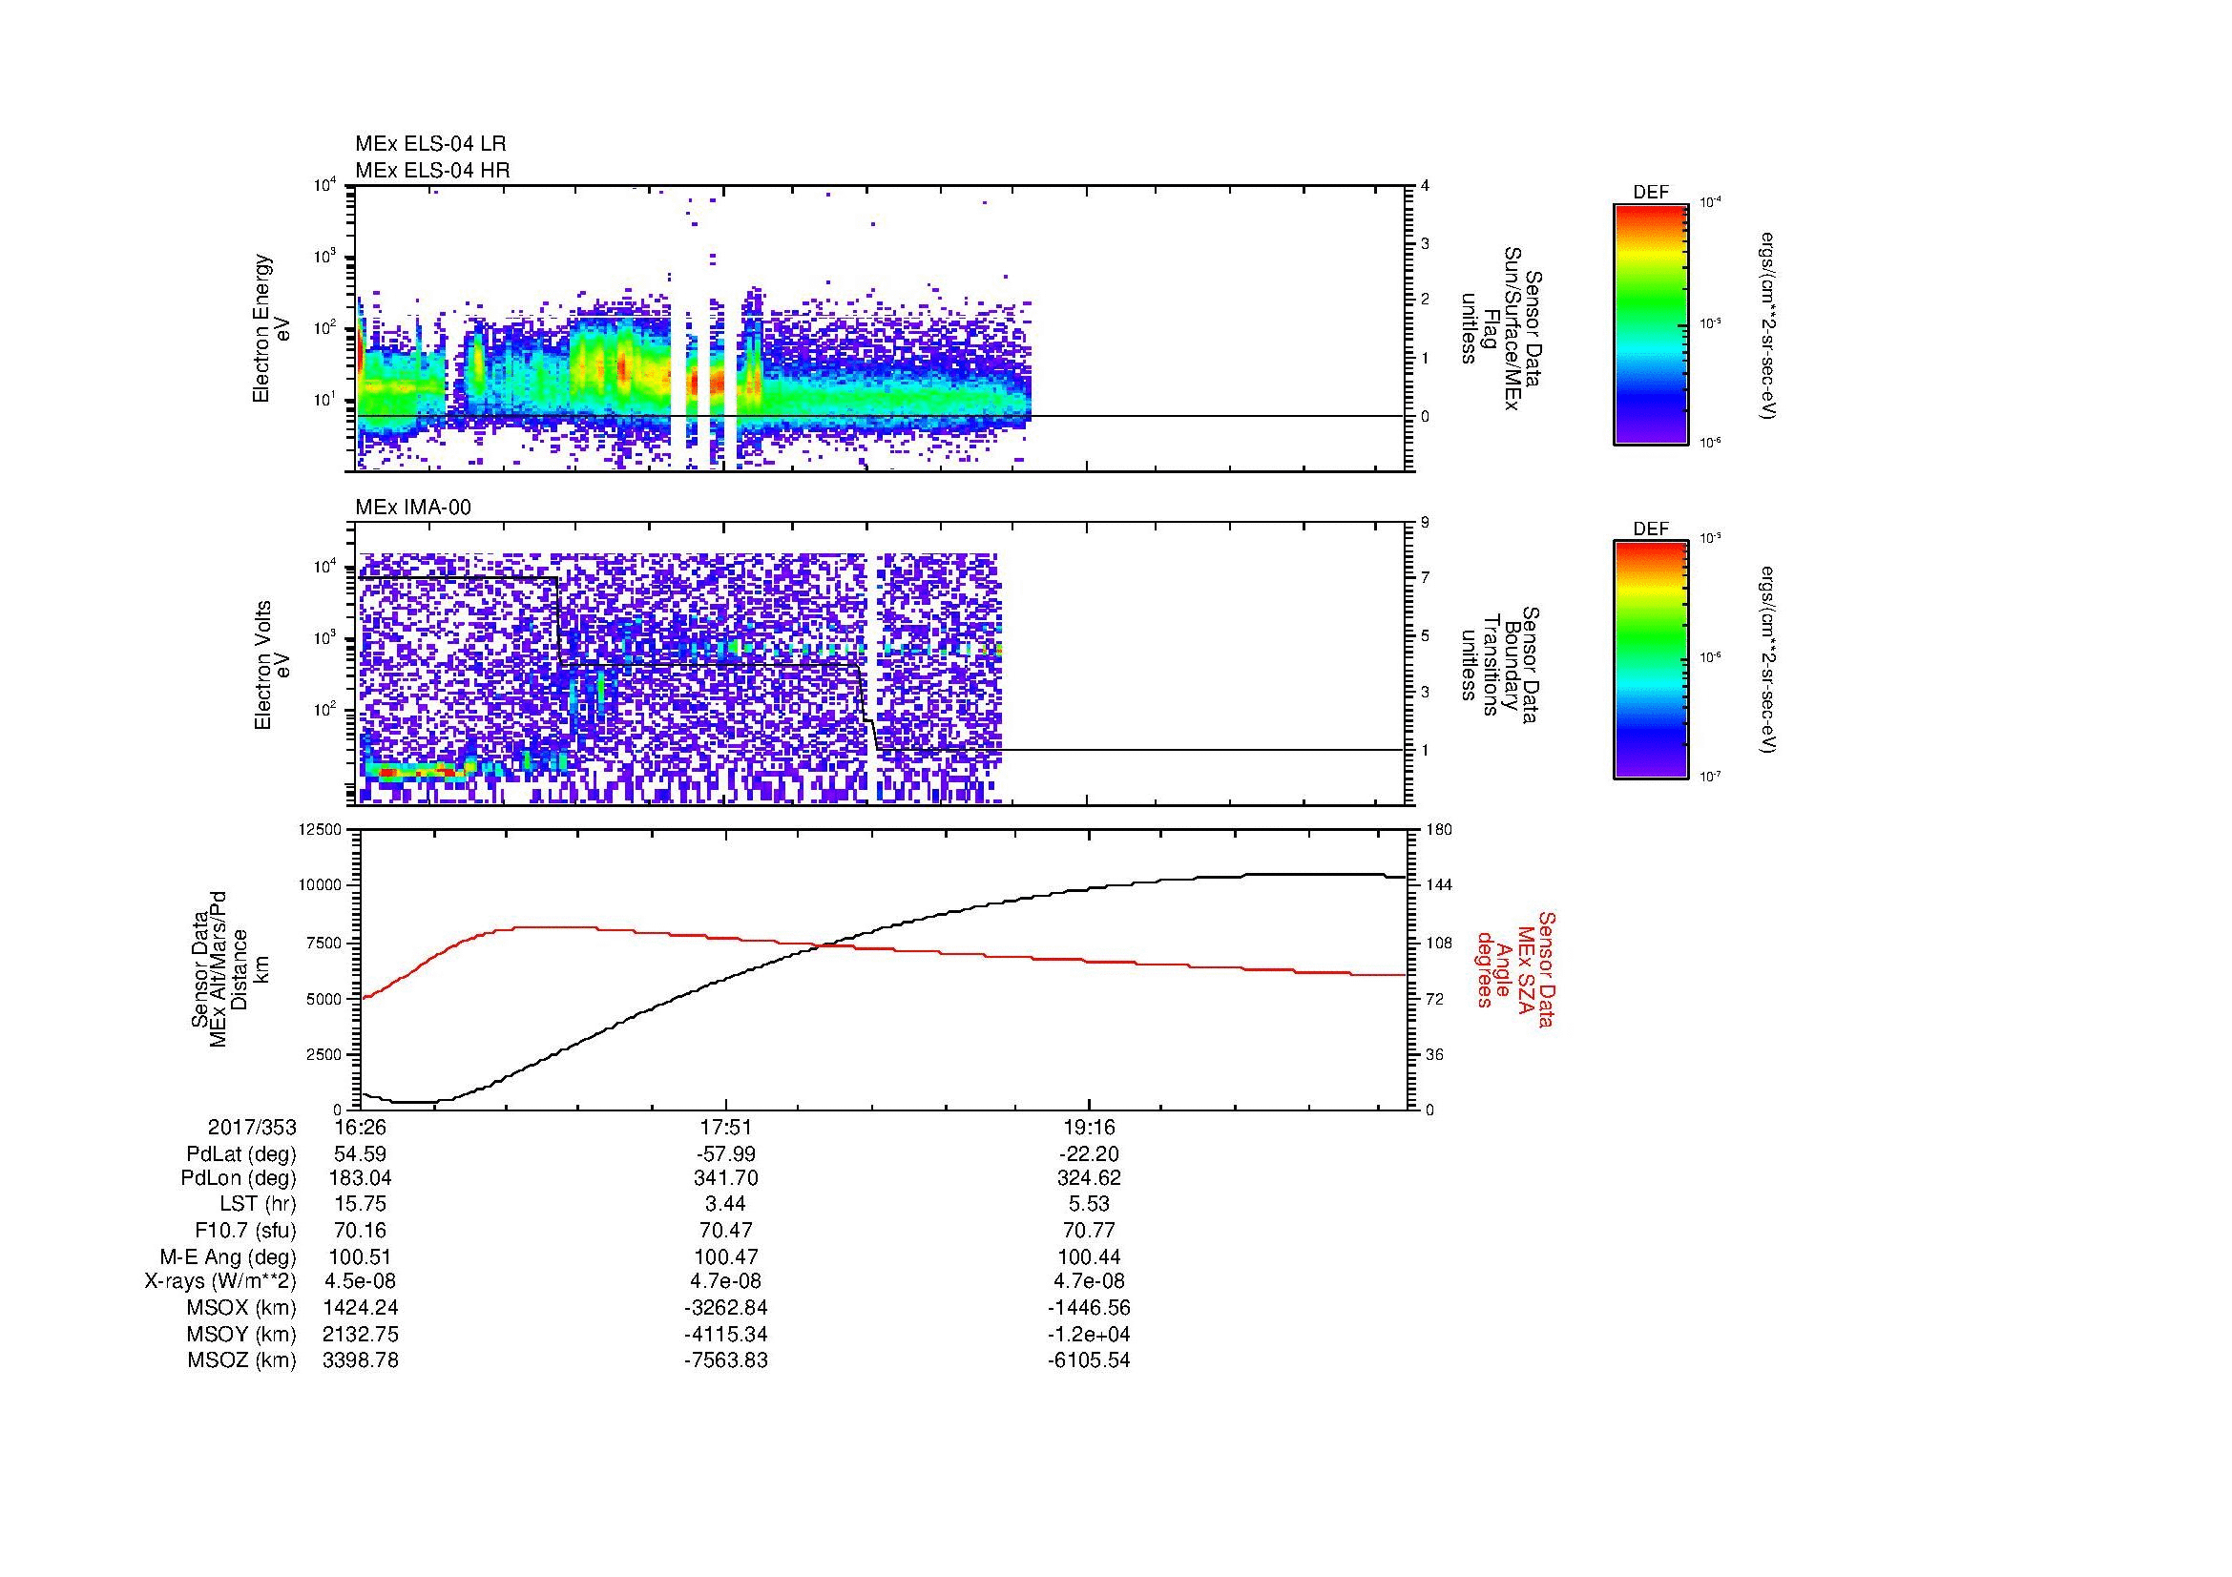Click the lower DEF color scale bar
2232x1577 pixels.
(x=1651, y=661)
